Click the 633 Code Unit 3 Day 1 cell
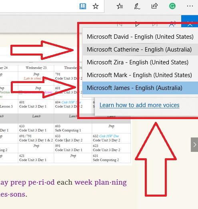The height and width of the screenshot is (209, 198). 36,128
